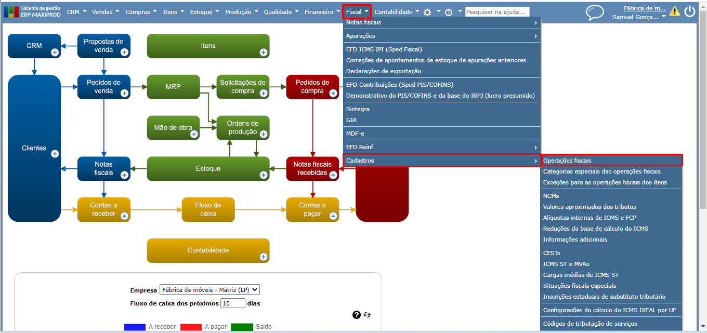Viewport: 707px width, 333px height.
Task: Select Declarações de exportação entry
Action: (384, 71)
